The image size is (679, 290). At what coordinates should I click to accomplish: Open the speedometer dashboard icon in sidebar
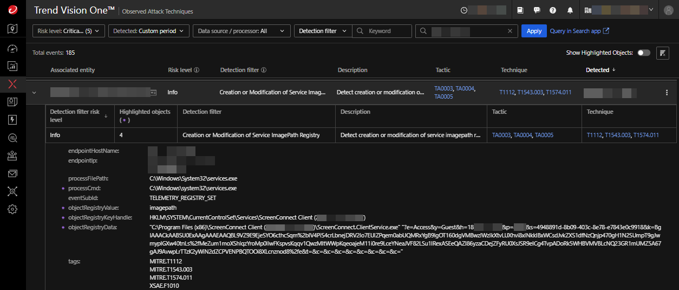[12, 48]
